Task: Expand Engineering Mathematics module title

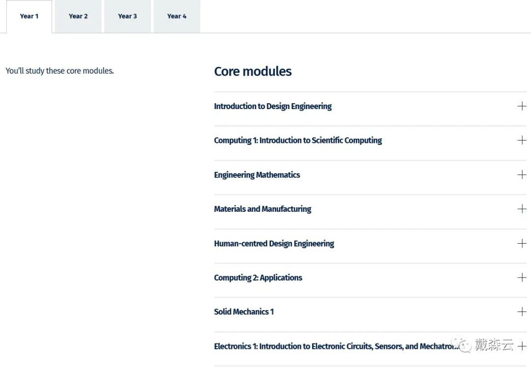Action: click(257, 175)
